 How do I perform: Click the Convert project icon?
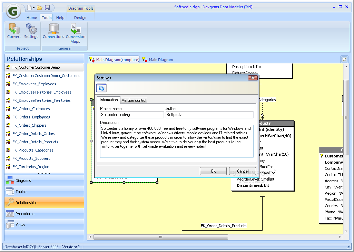tap(14, 31)
